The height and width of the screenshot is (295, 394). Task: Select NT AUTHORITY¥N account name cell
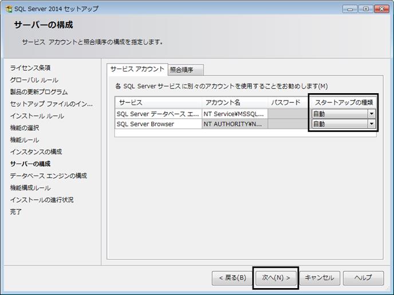tap(234, 124)
